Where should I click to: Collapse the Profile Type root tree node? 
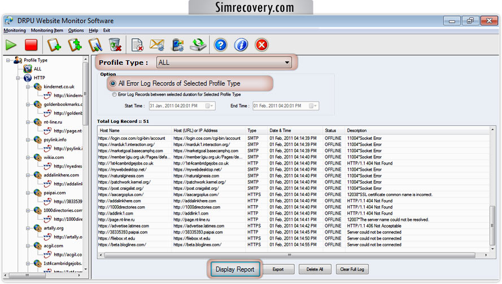(8, 60)
